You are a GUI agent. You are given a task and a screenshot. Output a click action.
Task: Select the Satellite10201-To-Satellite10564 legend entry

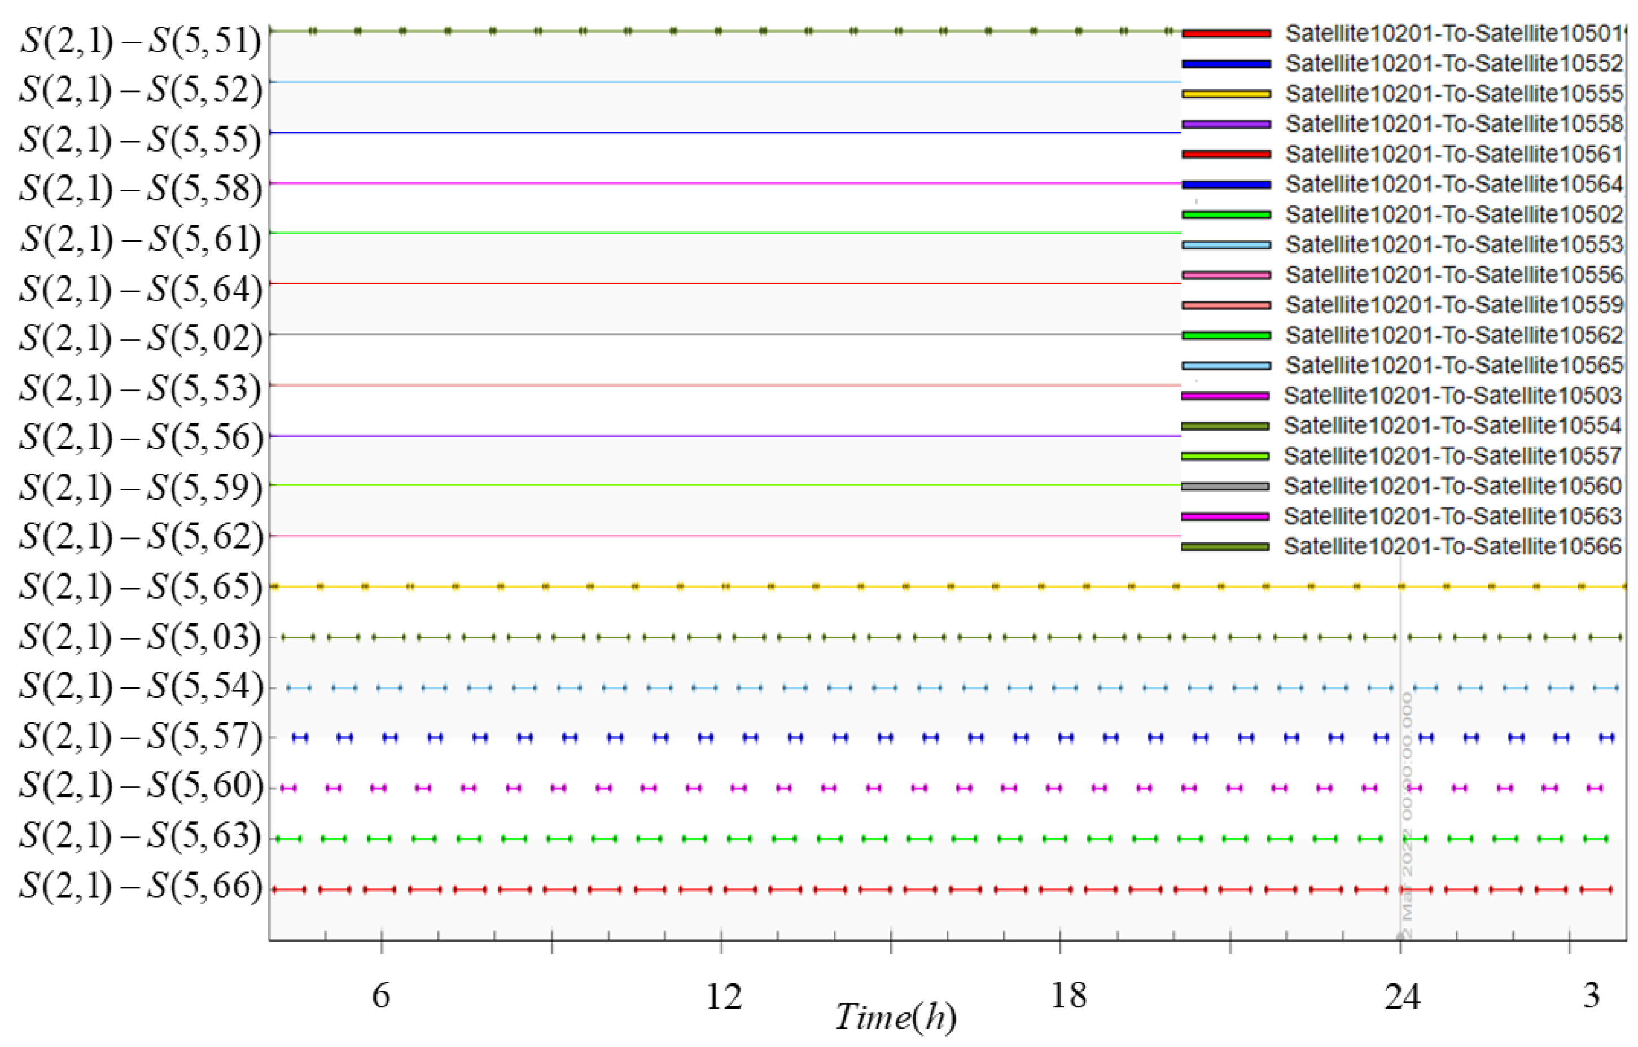click(1453, 185)
